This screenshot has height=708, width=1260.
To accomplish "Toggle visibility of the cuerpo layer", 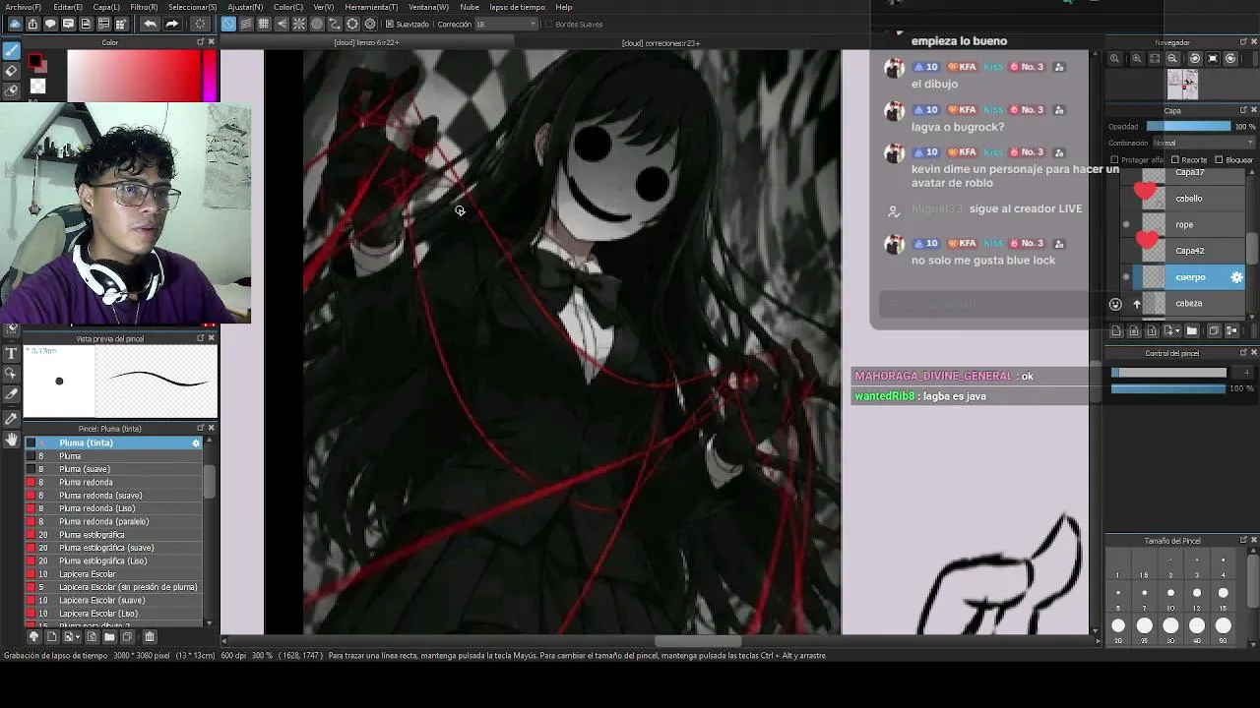I will pos(1126,277).
